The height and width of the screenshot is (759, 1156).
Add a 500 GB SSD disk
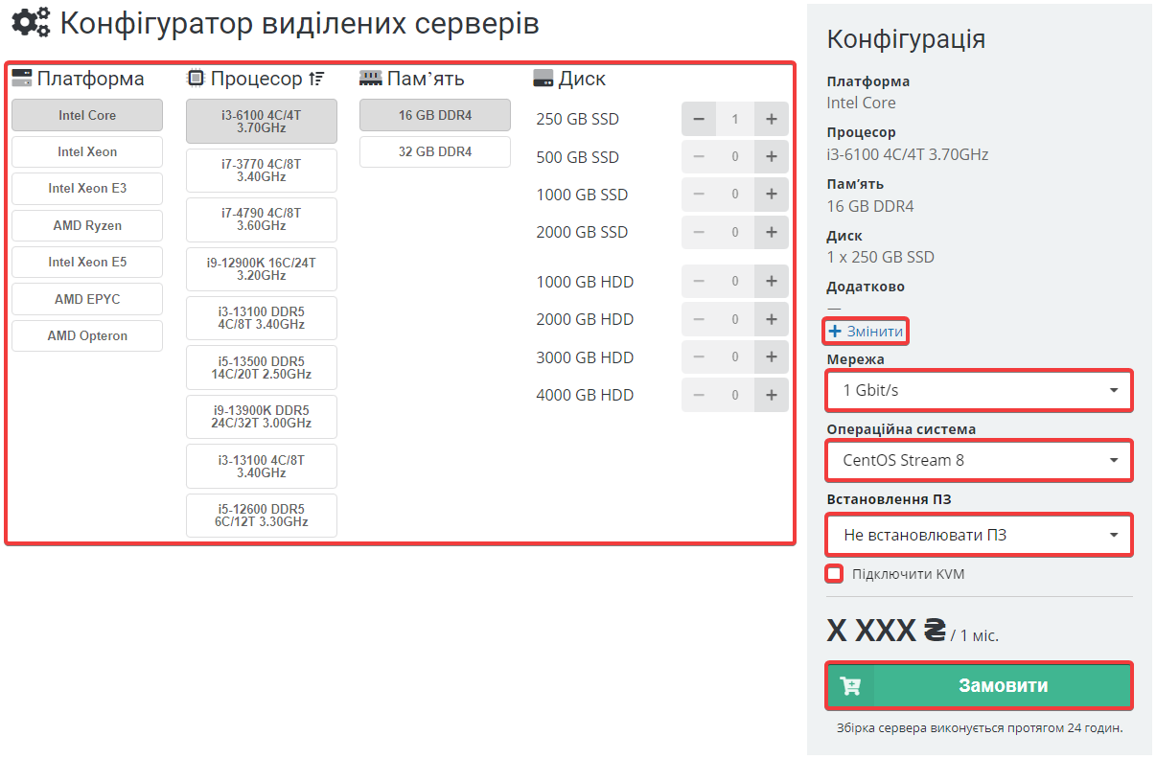tap(771, 157)
